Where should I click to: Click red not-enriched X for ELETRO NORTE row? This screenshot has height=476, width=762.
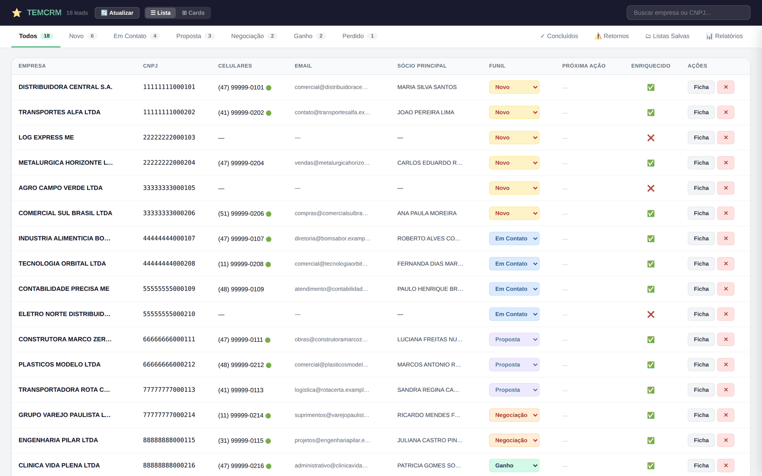[651, 315]
